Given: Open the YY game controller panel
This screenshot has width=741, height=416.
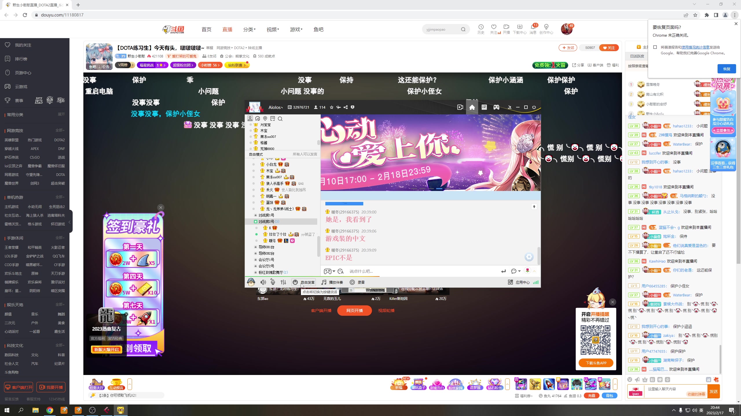Looking at the screenshot, I should coord(496,107).
